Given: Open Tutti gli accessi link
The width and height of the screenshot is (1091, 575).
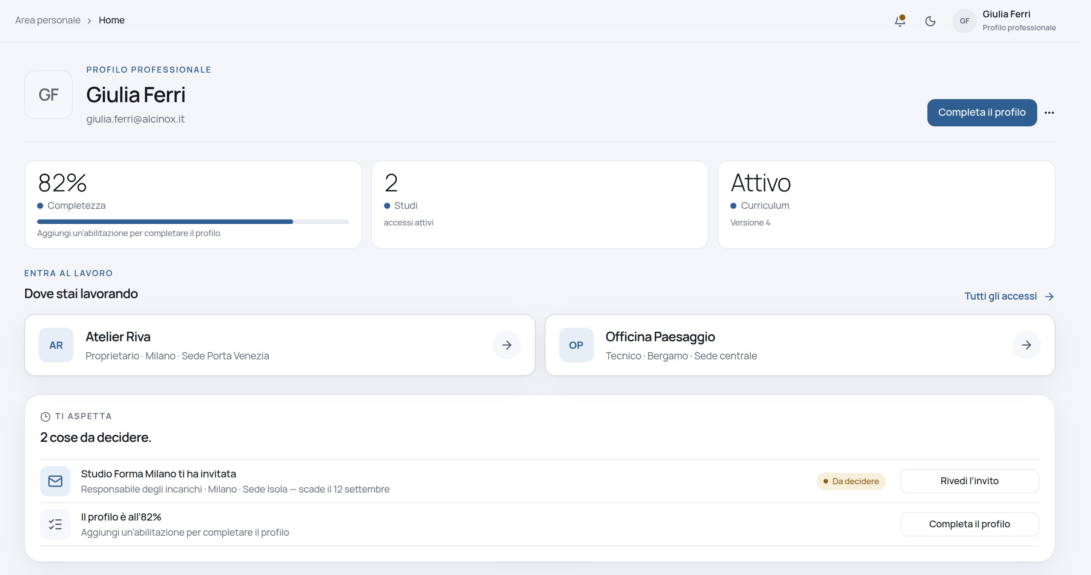Looking at the screenshot, I should pyautogui.click(x=1009, y=296).
